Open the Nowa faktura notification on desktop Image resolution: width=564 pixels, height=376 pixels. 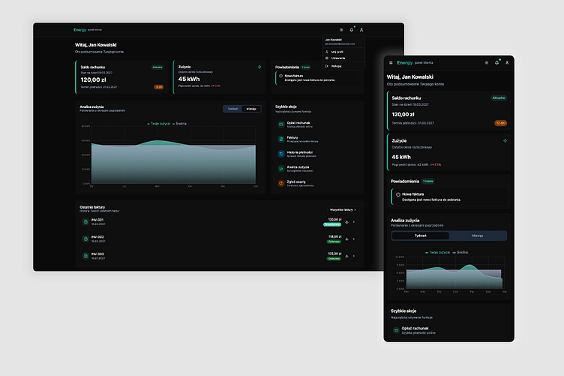(317, 79)
